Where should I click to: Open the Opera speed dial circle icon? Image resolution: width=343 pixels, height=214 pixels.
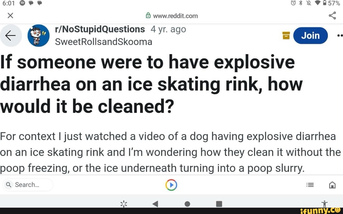[x=171, y=184]
